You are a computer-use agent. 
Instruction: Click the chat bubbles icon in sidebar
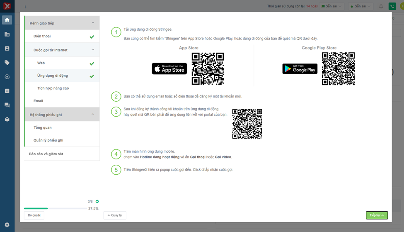[x=7, y=105]
